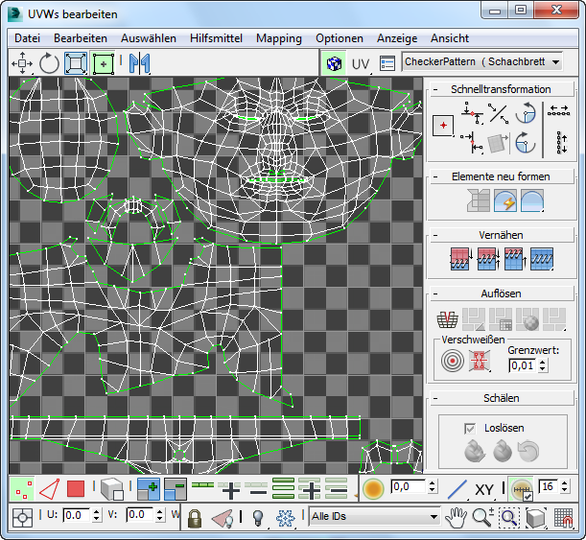Select Polygon sub-object mode red square
This screenshot has width=586, height=540.
point(76,489)
